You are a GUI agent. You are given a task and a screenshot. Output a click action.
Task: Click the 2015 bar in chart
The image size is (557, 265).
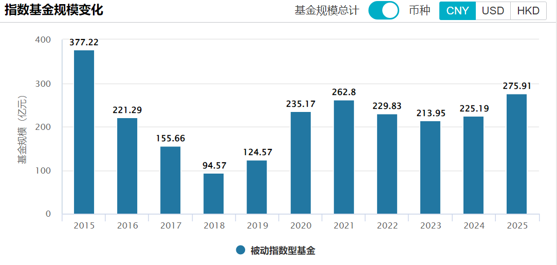coord(84,132)
